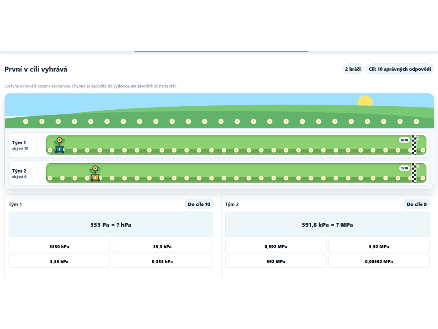The image size is (438, 329).
Task: Click the question '353 Pa = ? hPa'
Action: click(111, 224)
